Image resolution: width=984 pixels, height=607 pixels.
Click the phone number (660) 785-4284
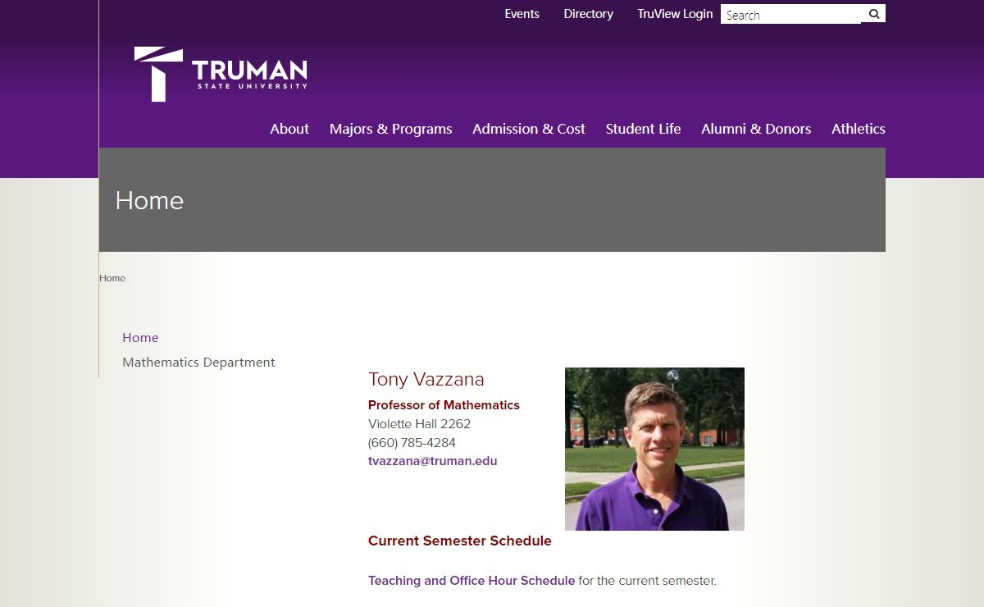pyautogui.click(x=412, y=443)
